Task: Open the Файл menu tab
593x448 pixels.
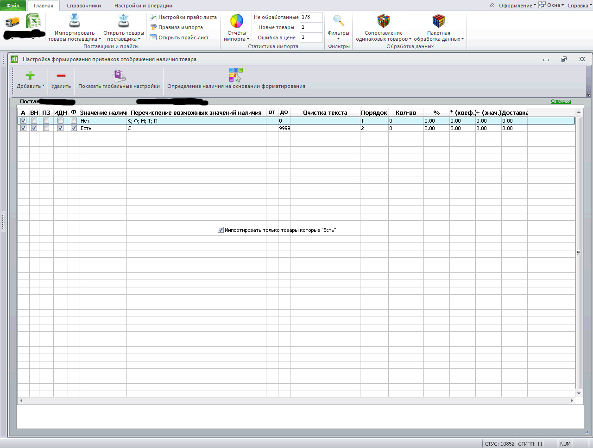Action: tap(13, 6)
